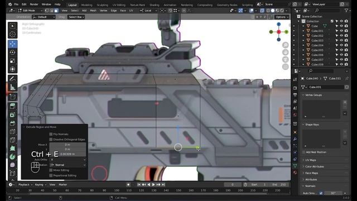Image resolution: width=357 pixels, height=201 pixels.
Task: Select the Smooth tool
Action: 12,165
